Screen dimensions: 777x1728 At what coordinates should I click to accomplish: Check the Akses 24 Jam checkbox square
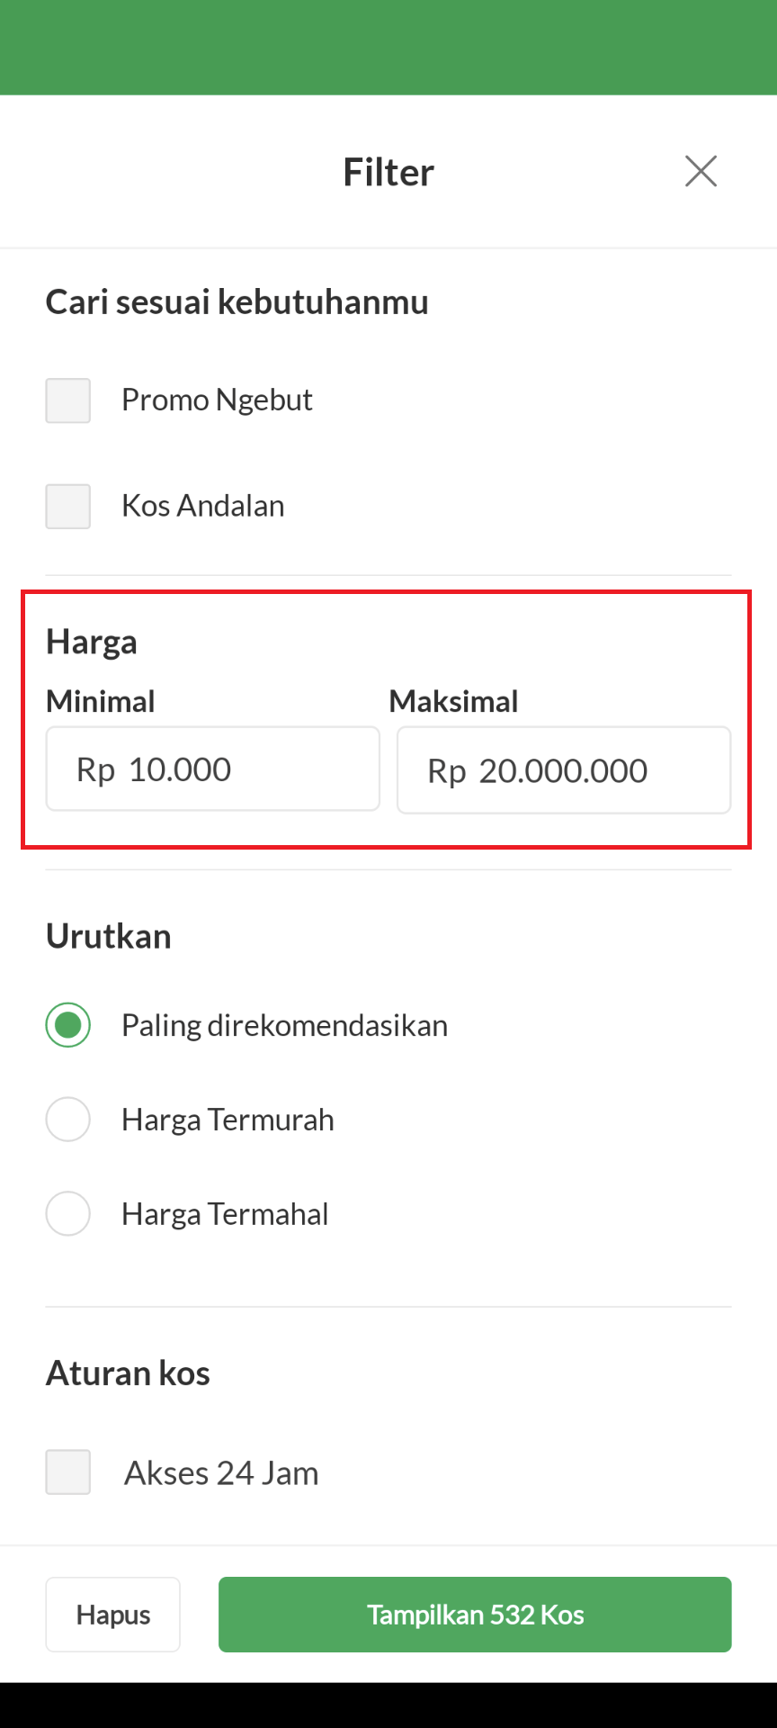click(x=68, y=1472)
